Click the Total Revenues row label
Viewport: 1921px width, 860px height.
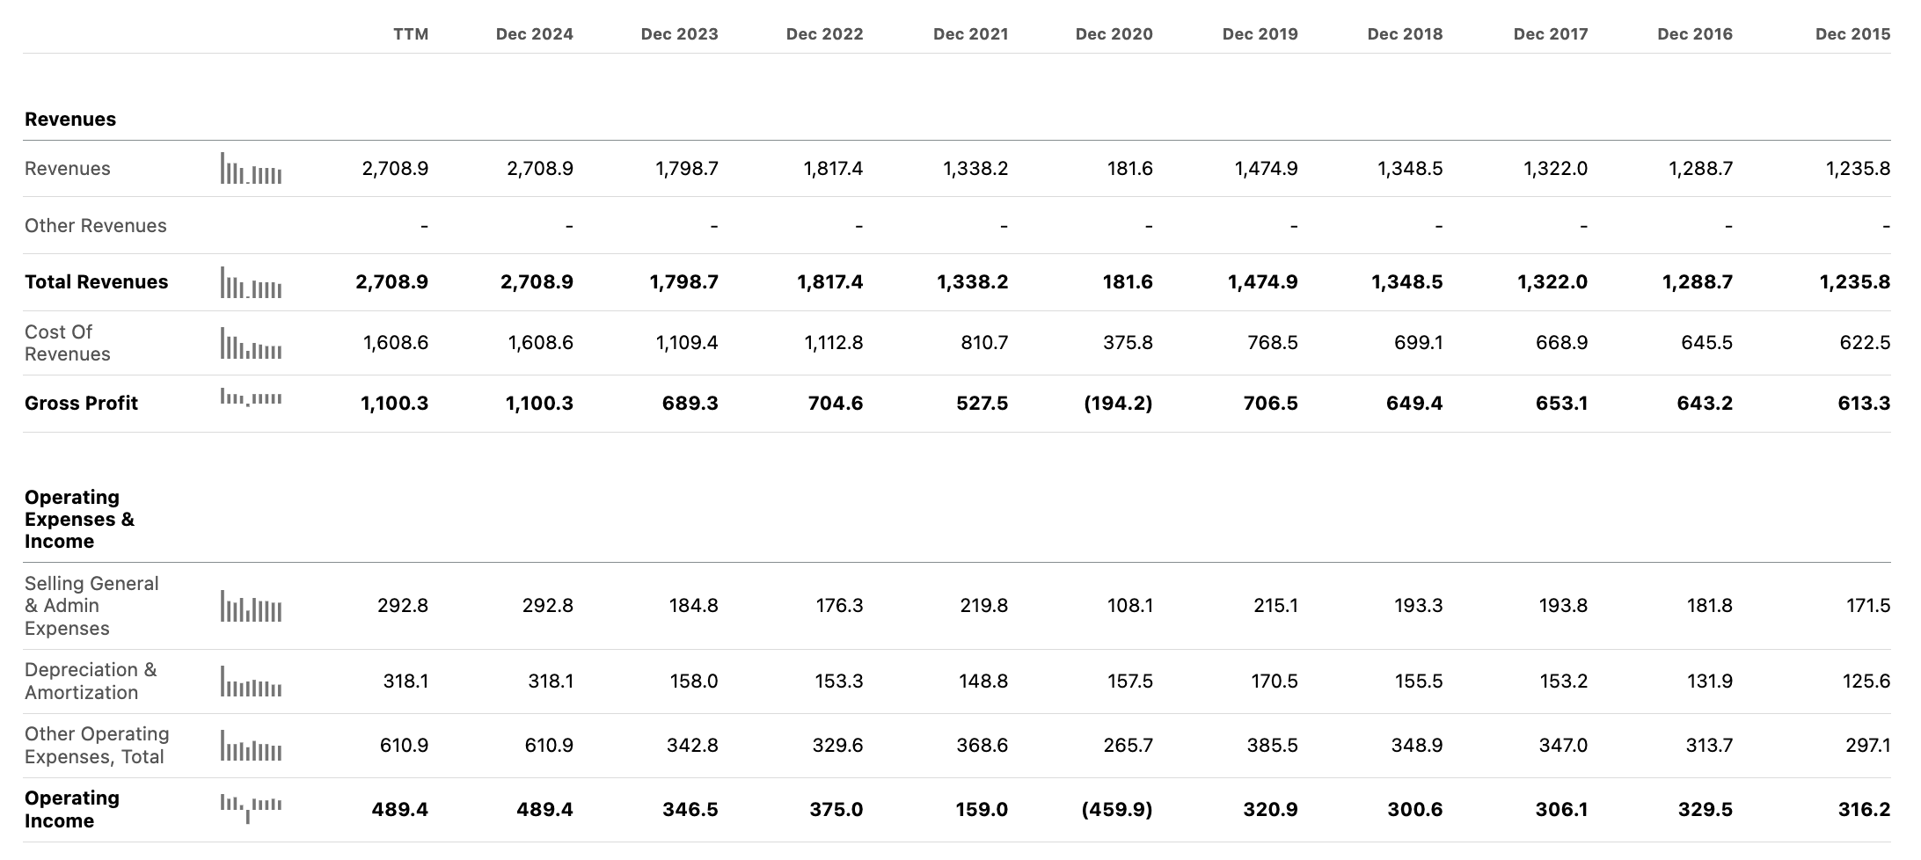click(96, 282)
